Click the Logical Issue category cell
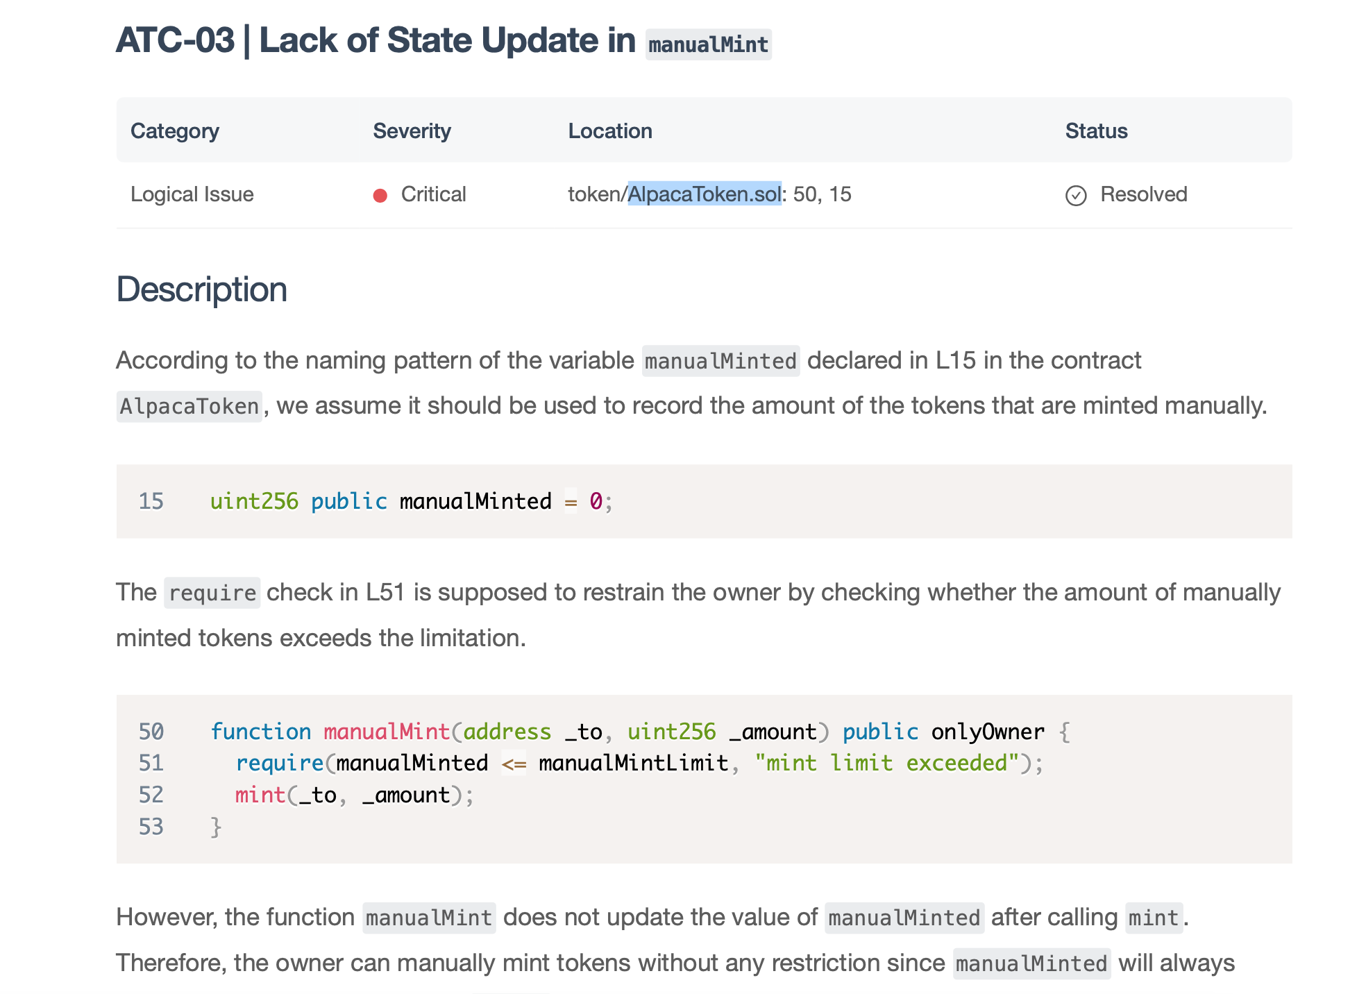1366x994 pixels. point(192,194)
